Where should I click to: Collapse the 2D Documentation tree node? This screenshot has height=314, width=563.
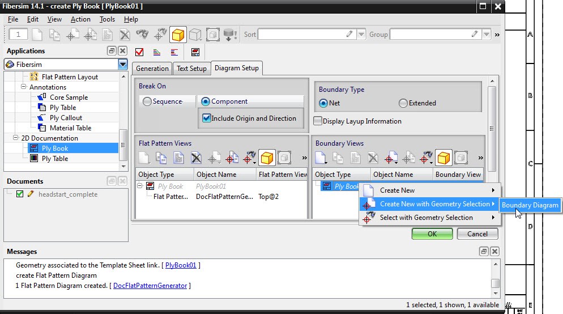(16, 138)
